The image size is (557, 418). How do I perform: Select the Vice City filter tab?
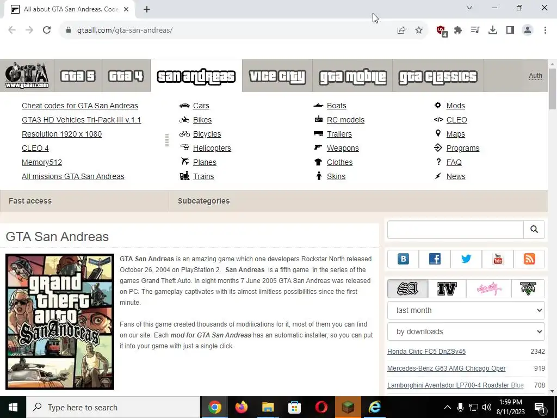489,288
